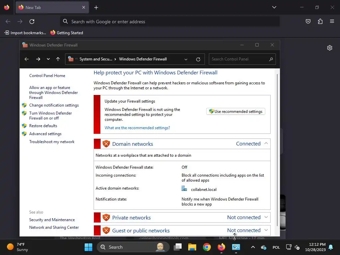Click Use recommended settings button
Screen dimensions: 340x255
(x=236, y=112)
